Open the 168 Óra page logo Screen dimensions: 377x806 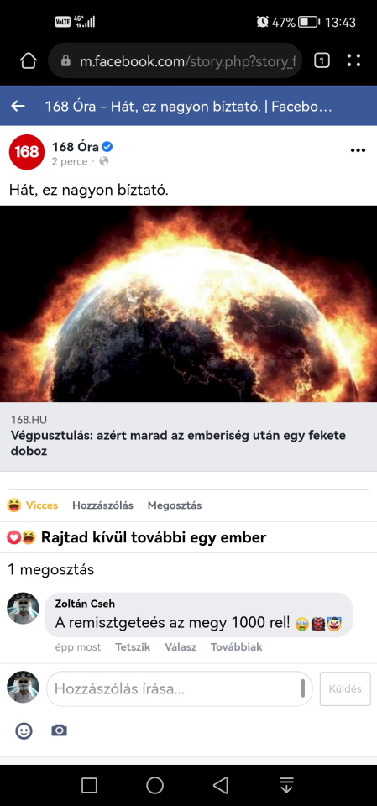(27, 152)
